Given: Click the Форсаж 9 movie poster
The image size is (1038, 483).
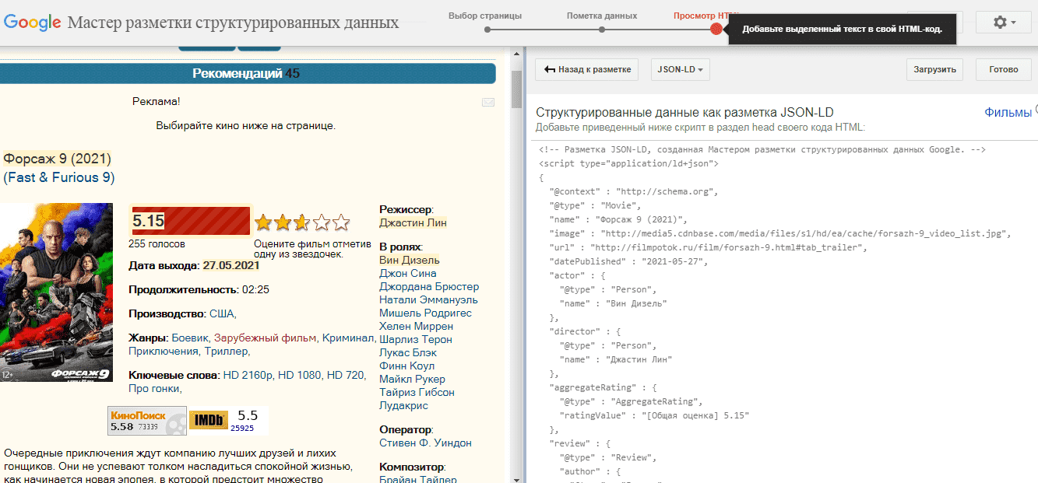Looking at the screenshot, I should tap(56, 292).
